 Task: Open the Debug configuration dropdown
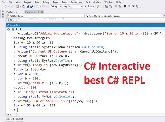point(56,7)
